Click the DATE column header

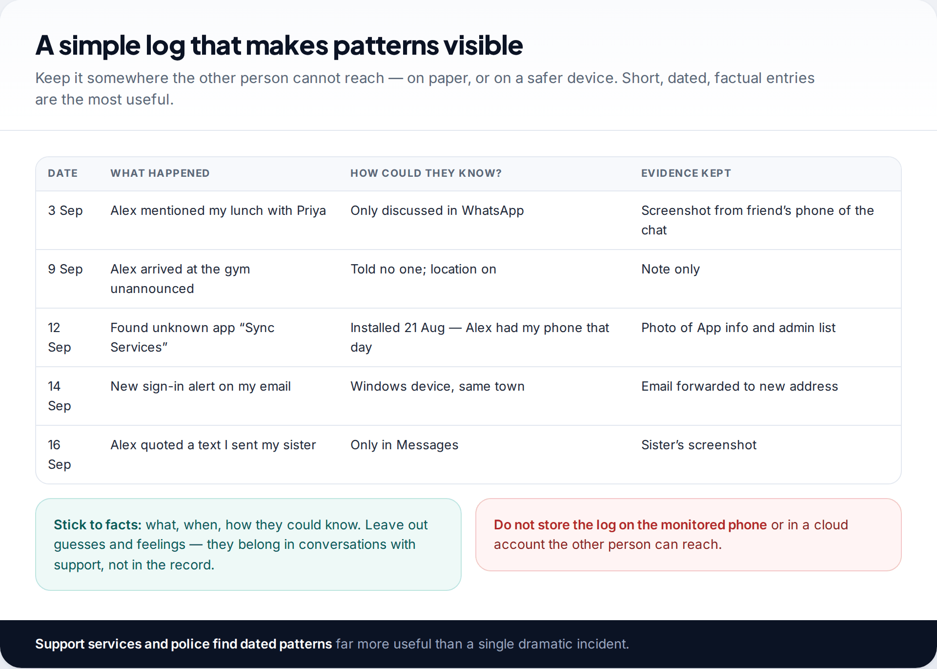coord(62,173)
